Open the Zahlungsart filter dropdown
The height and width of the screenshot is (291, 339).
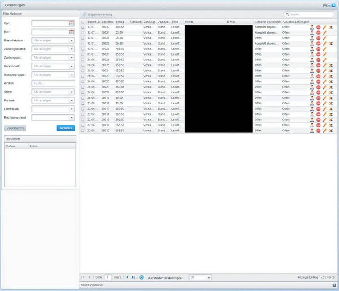[72, 58]
